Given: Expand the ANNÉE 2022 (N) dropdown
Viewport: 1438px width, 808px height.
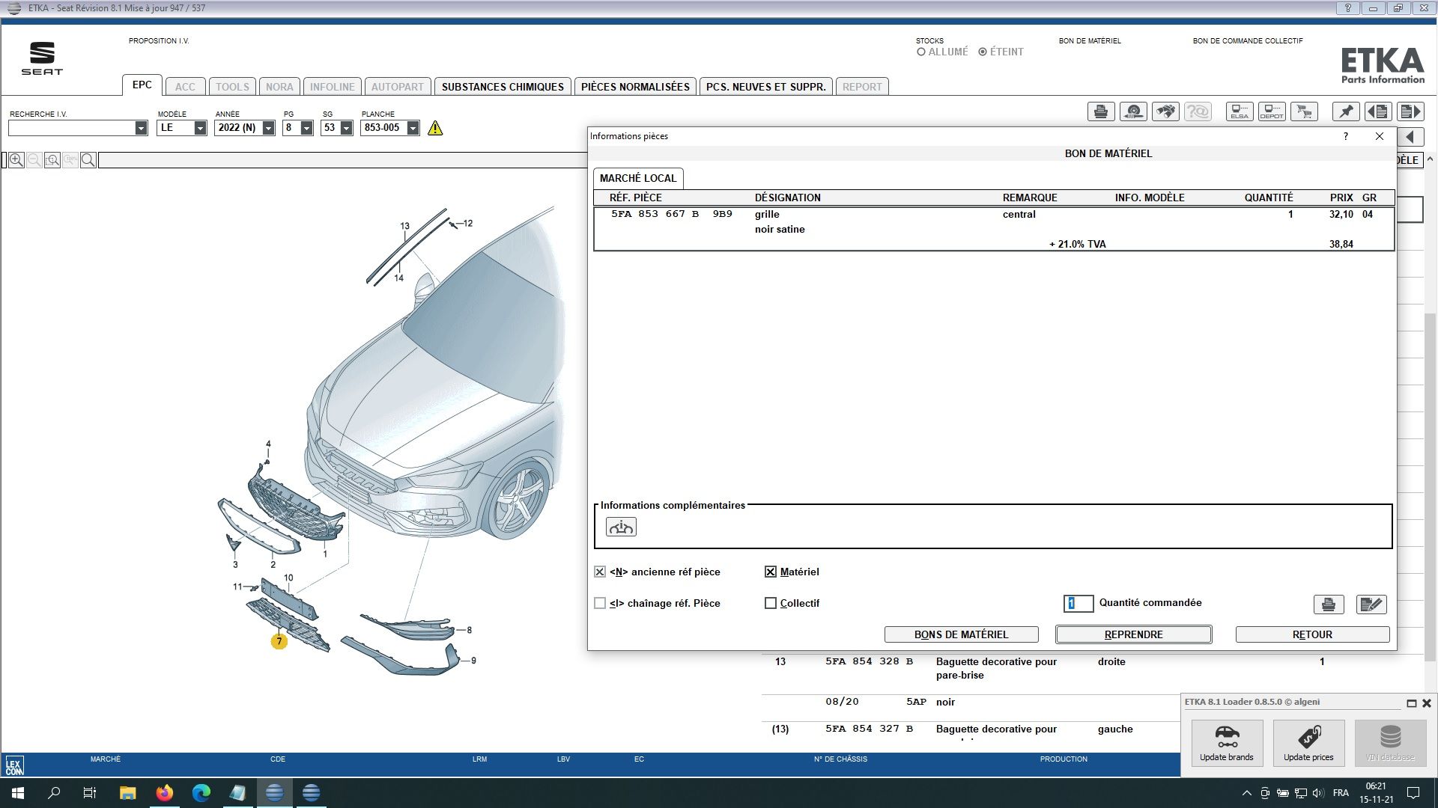Looking at the screenshot, I should (x=268, y=129).
